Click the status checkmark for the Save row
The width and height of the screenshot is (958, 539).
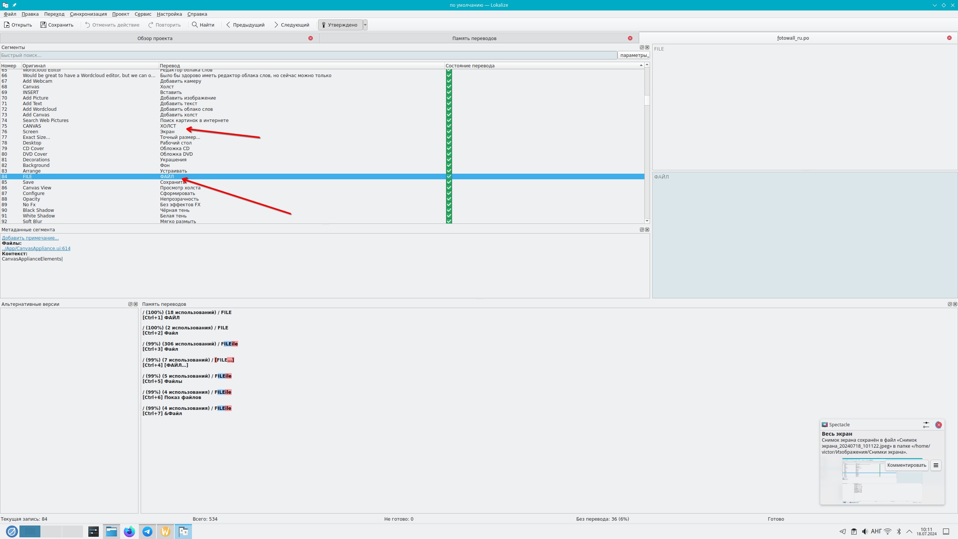(x=449, y=182)
